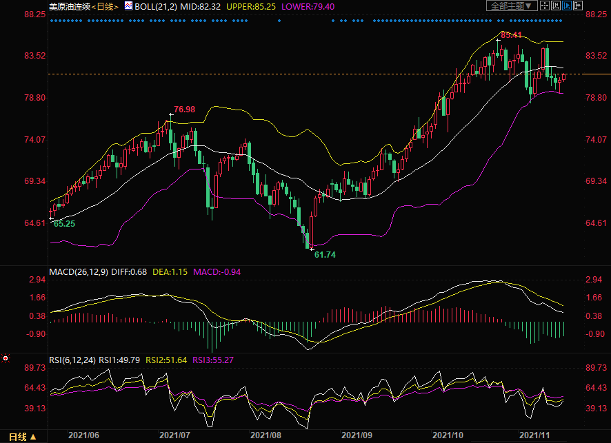611x443 pixels.
Task: Click the measure range icon in toolbar
Action: click(556, 6)
